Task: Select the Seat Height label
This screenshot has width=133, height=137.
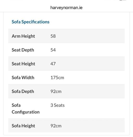Action: (23, 64)
